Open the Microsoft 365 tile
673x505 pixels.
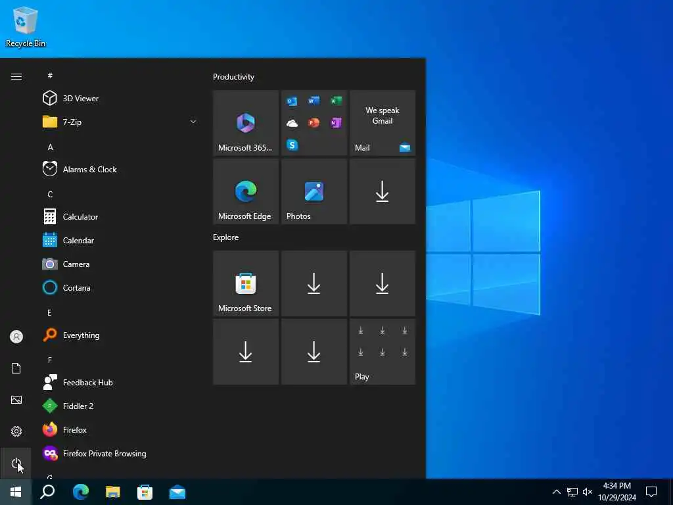point(246,123)
